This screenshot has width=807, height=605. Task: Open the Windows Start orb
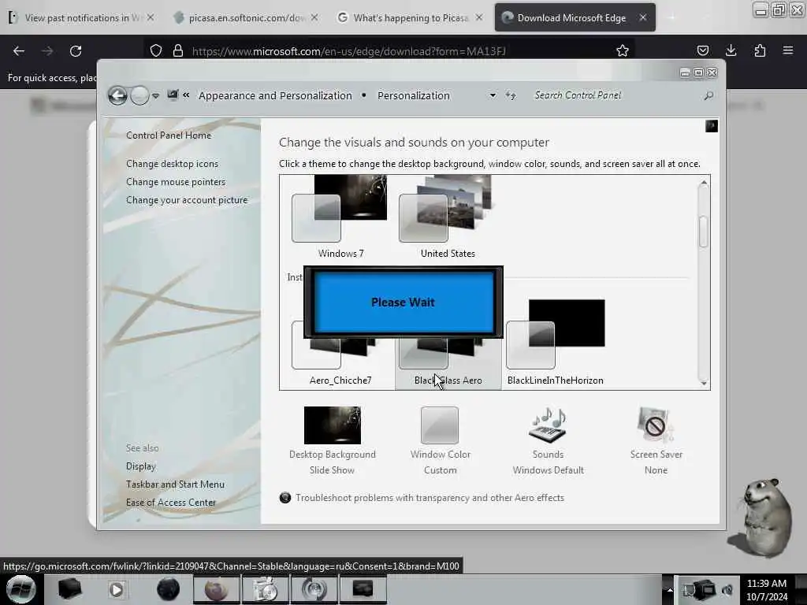click(x=21, y=589)
